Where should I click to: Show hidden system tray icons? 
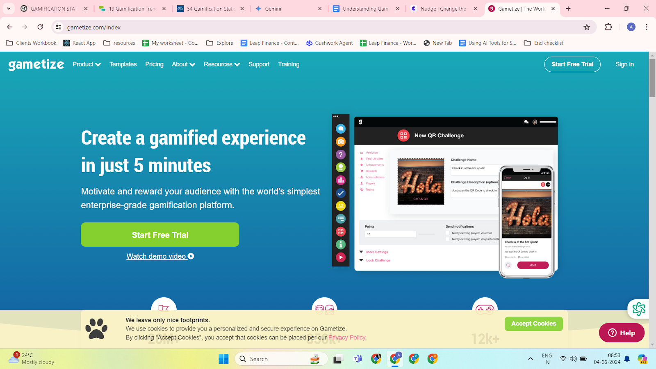click(x=531, y=359)
